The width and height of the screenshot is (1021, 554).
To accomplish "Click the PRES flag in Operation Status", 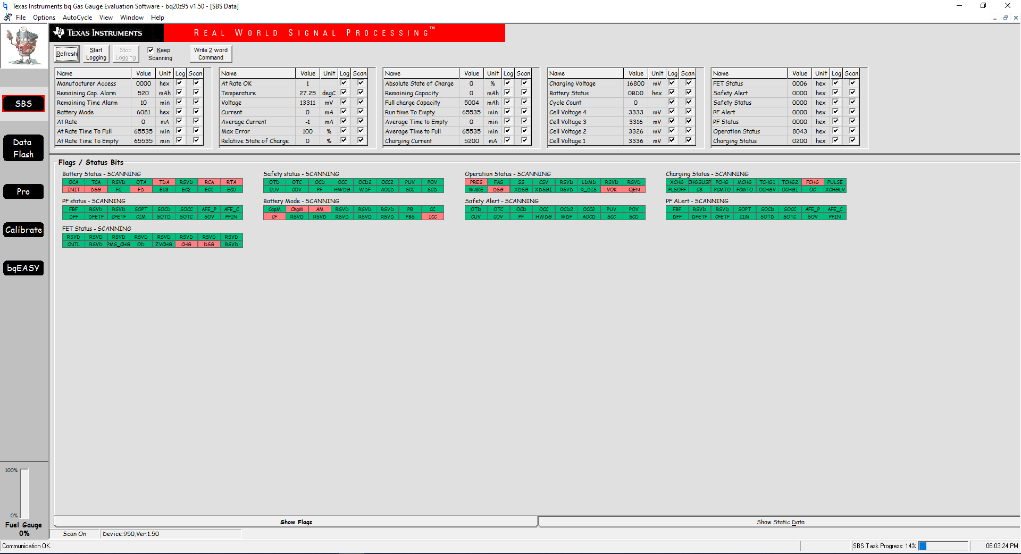I will (x=476, y=182).
